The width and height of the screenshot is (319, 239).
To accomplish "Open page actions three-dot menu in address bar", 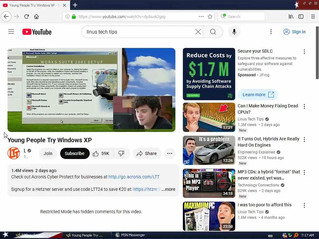I will point(201,16).
